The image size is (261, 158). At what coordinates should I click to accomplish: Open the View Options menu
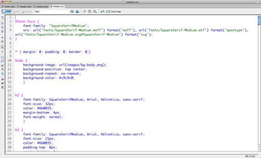(90, 12)
